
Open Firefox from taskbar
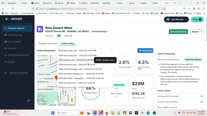(x=107, y=113)
